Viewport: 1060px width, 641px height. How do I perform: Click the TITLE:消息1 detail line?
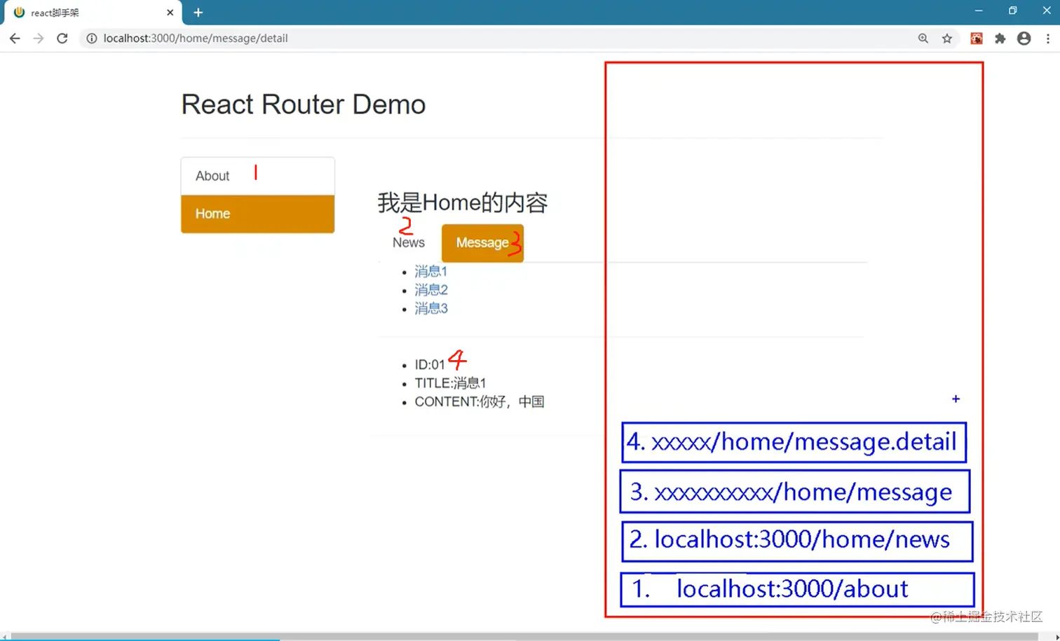point(450,383)
